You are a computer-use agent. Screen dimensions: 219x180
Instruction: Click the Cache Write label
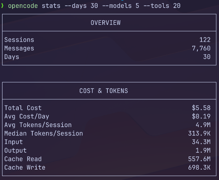[25, 167]
